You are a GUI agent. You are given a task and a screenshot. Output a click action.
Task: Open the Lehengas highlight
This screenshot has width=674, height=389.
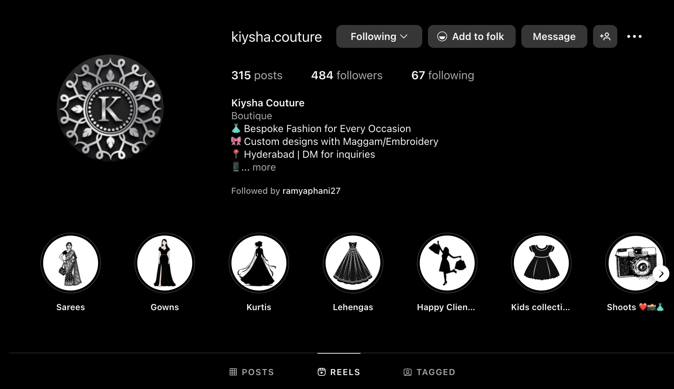point(353,263)
